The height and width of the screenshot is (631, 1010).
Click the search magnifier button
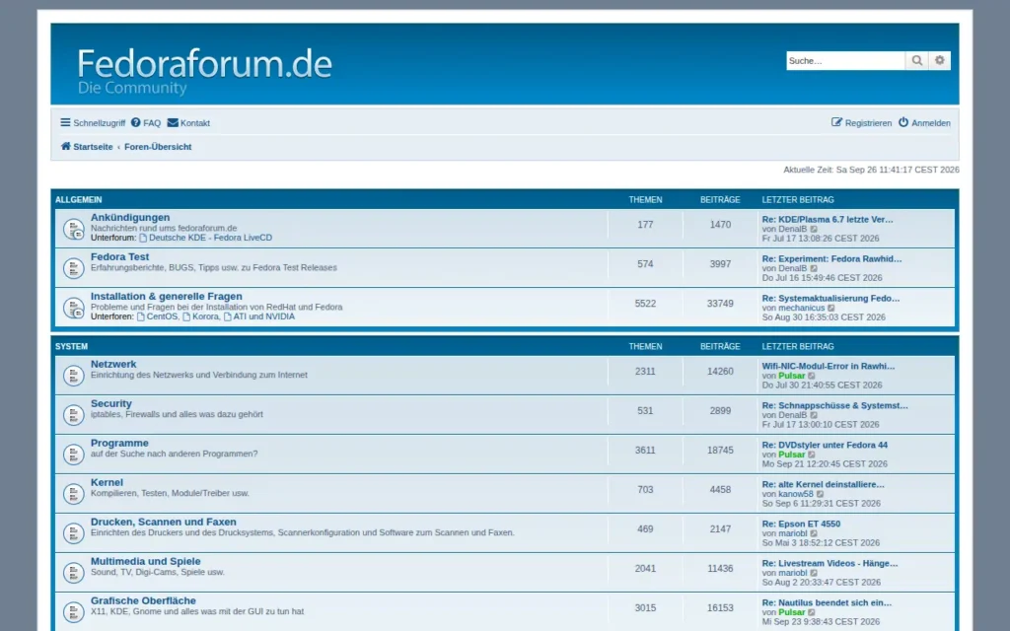(x=916, y=60)
